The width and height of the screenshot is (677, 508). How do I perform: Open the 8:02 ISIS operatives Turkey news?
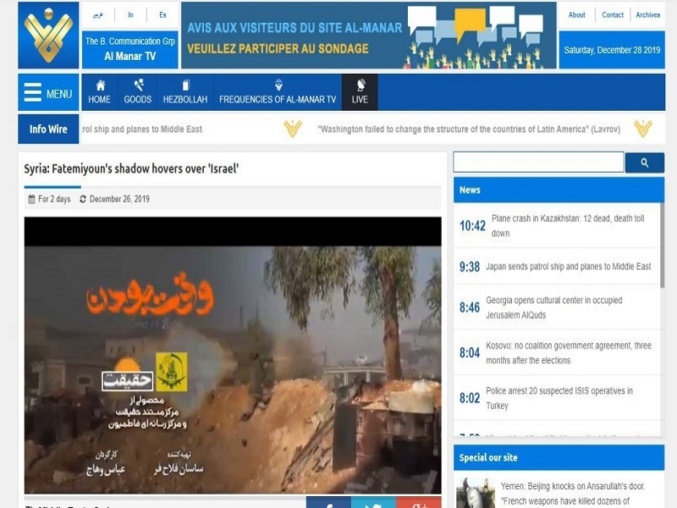(557, 398)
